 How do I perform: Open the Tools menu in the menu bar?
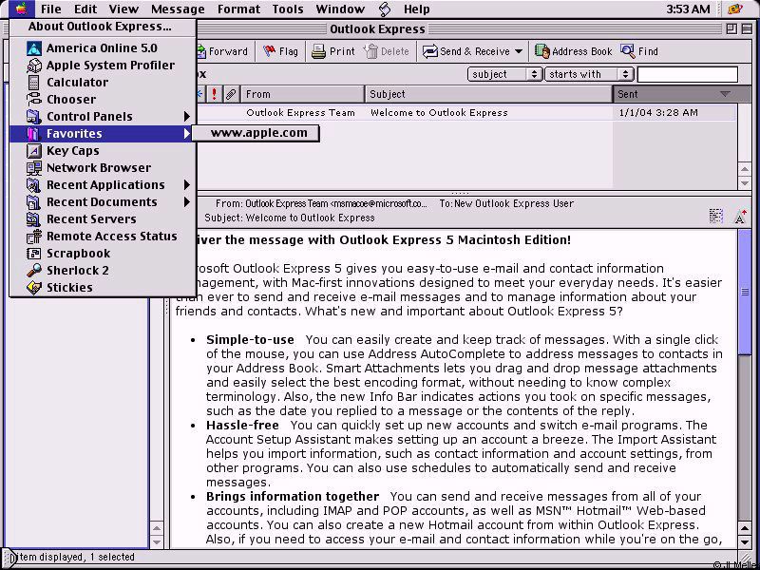(288, 9)
